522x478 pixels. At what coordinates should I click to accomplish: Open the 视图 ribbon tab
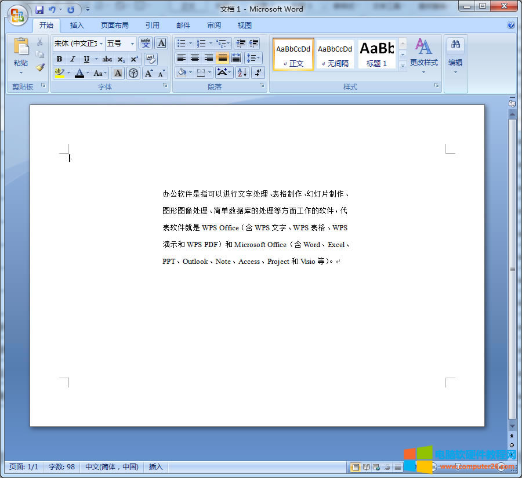tap(244, 25)
